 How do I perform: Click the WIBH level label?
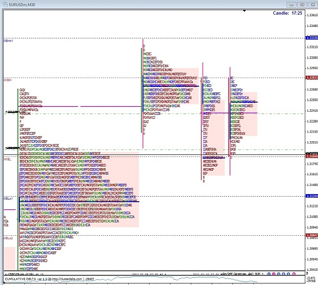7,80
